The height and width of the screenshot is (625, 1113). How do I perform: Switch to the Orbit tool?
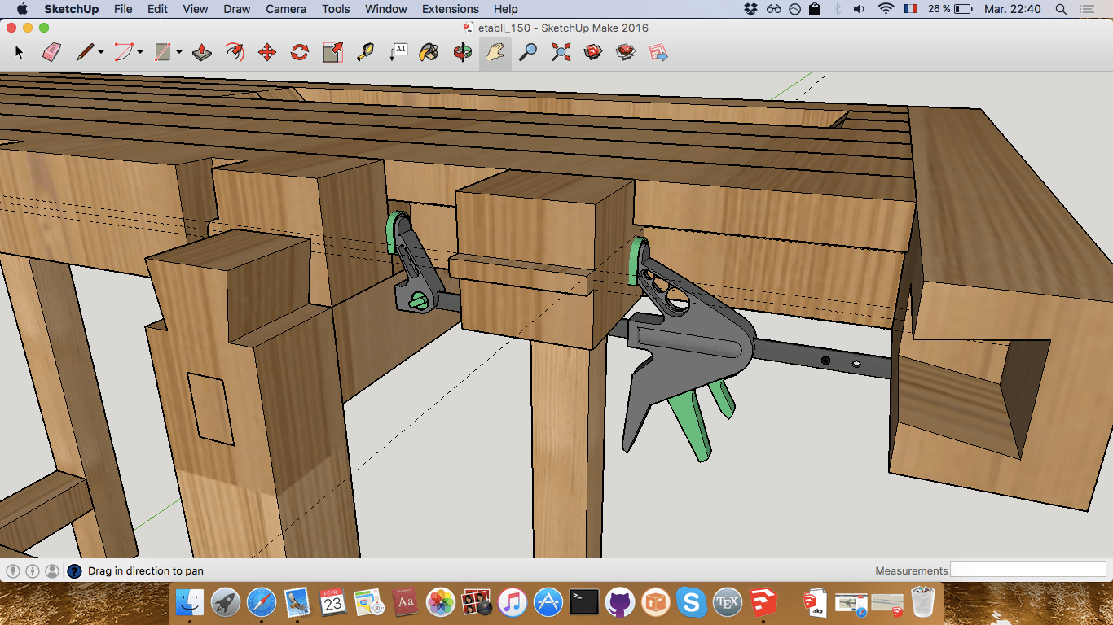tap(462, 53)
